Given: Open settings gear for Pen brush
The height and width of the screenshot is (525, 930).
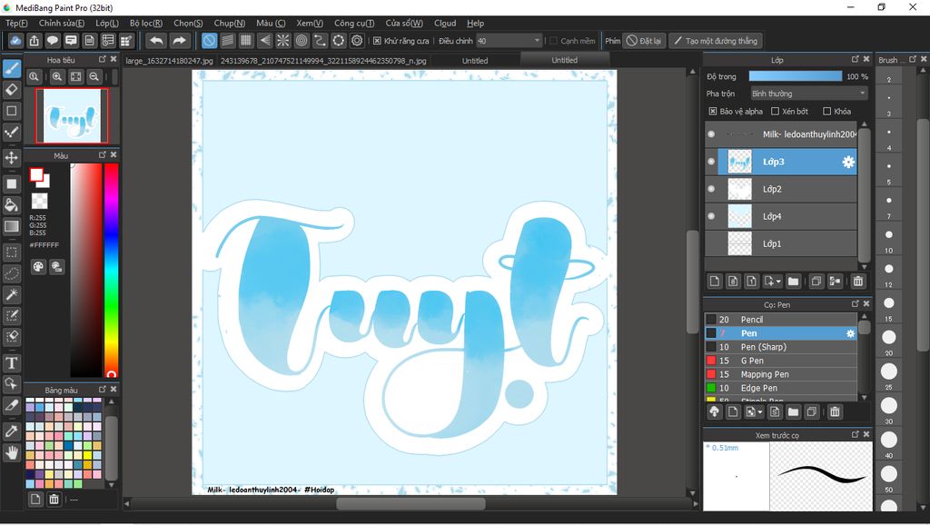Looking at the screenshot, I should pos(850,333).
